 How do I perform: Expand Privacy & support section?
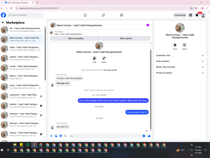pos(180,73)
